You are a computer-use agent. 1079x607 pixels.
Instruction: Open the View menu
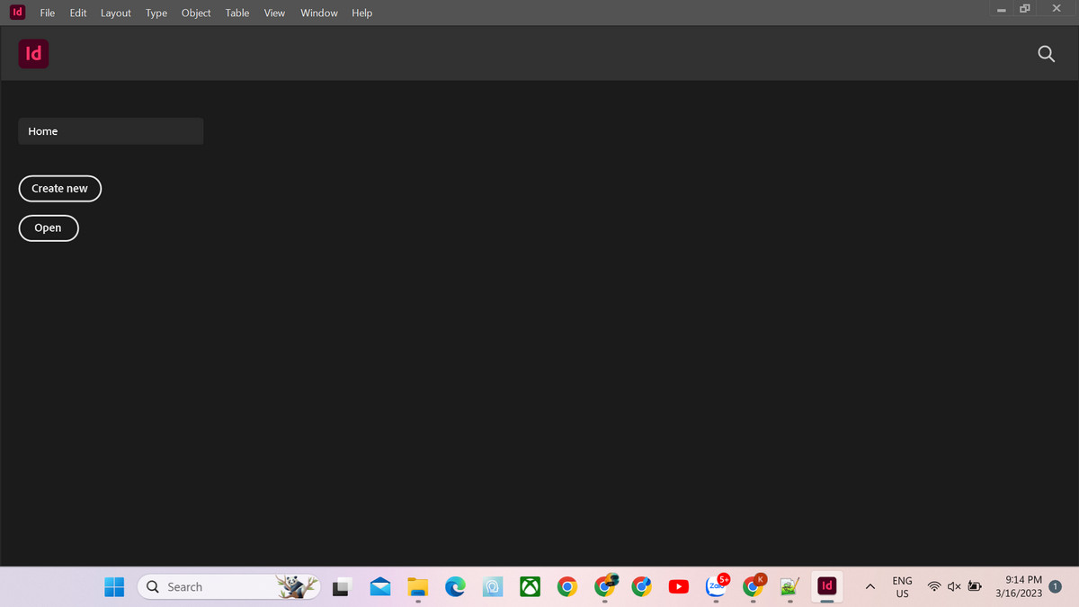click(274, 13)
